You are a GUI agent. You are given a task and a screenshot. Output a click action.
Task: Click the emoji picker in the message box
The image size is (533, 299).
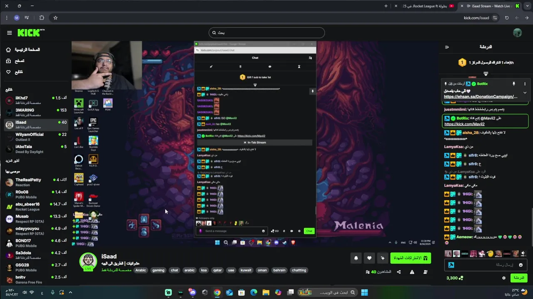coord(521,265)
